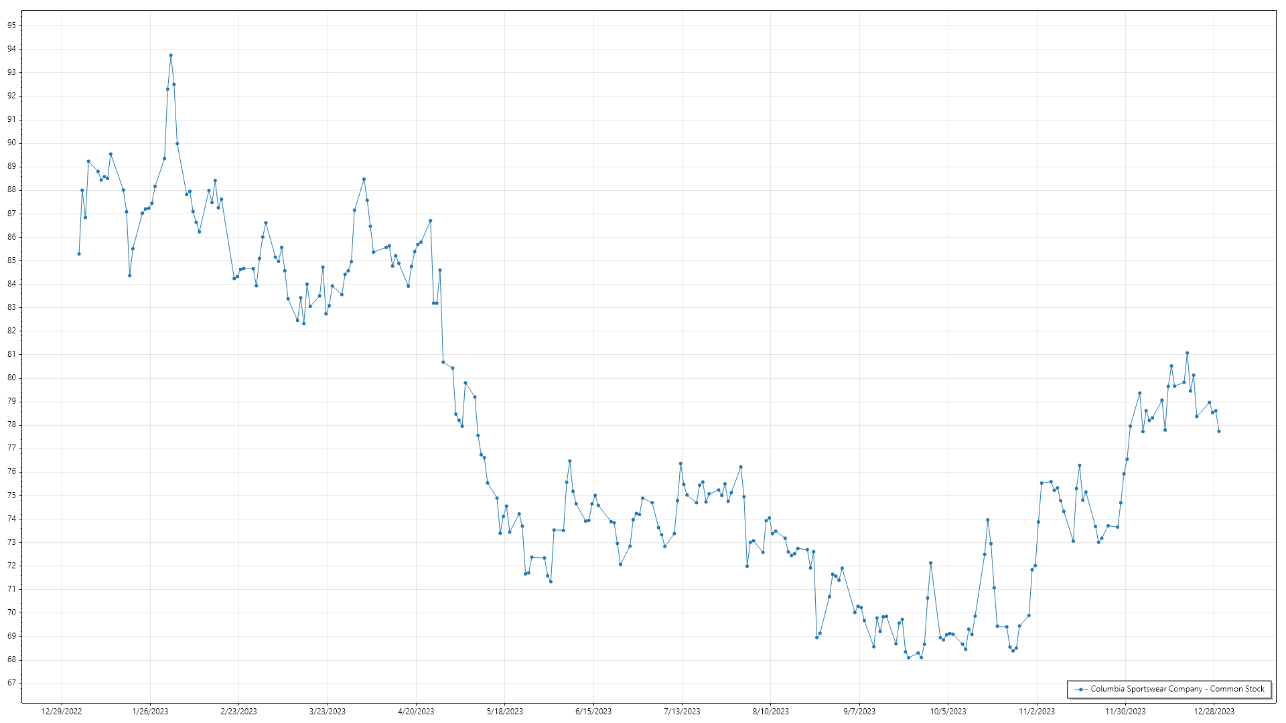Click the 95 y-axis value label
The image size is (1286, 723).
click(x=12, y=25)
